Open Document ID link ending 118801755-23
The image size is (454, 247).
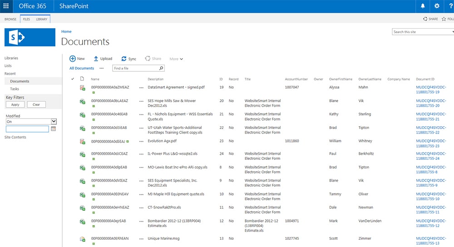[x=431, y=143]
